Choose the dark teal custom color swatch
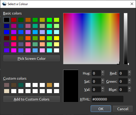 pyautogui.click(x=21, y=85)
